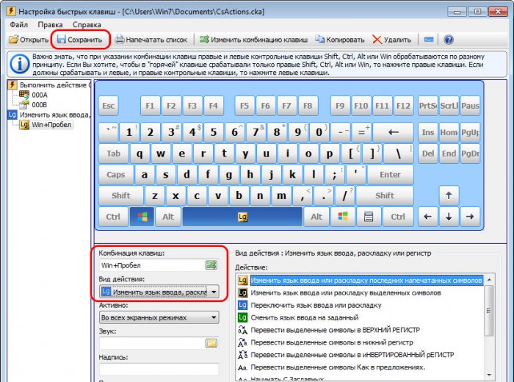Screen dimensions: 514x382
Task: Select the 000A tree item
Action: (x=34, y=95)
